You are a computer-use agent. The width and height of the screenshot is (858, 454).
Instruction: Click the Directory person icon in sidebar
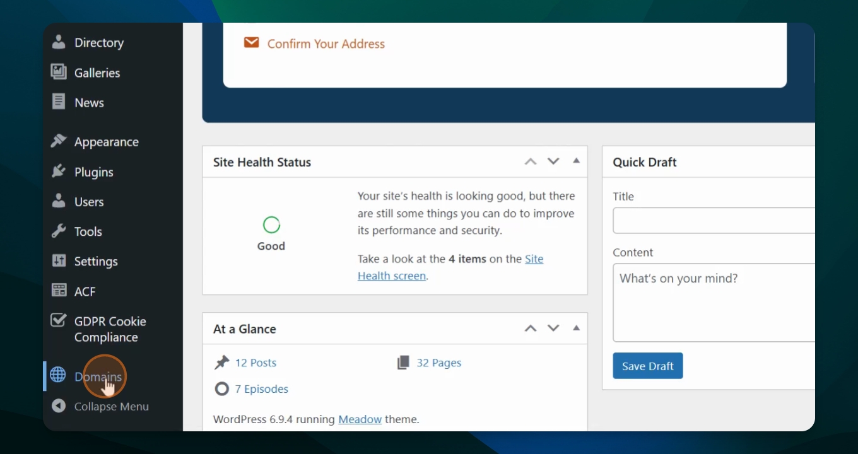tap(59, 42)
